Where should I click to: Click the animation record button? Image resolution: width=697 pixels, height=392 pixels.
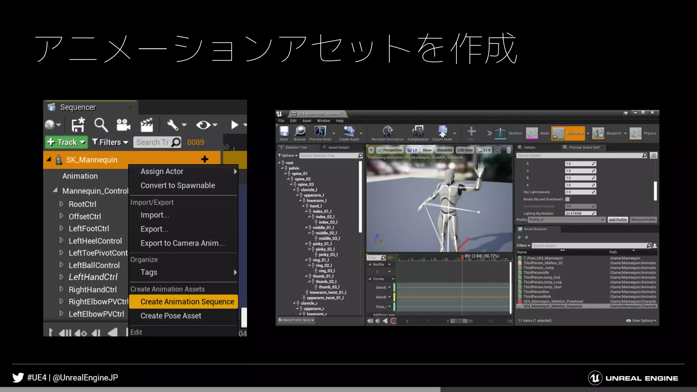393,321
